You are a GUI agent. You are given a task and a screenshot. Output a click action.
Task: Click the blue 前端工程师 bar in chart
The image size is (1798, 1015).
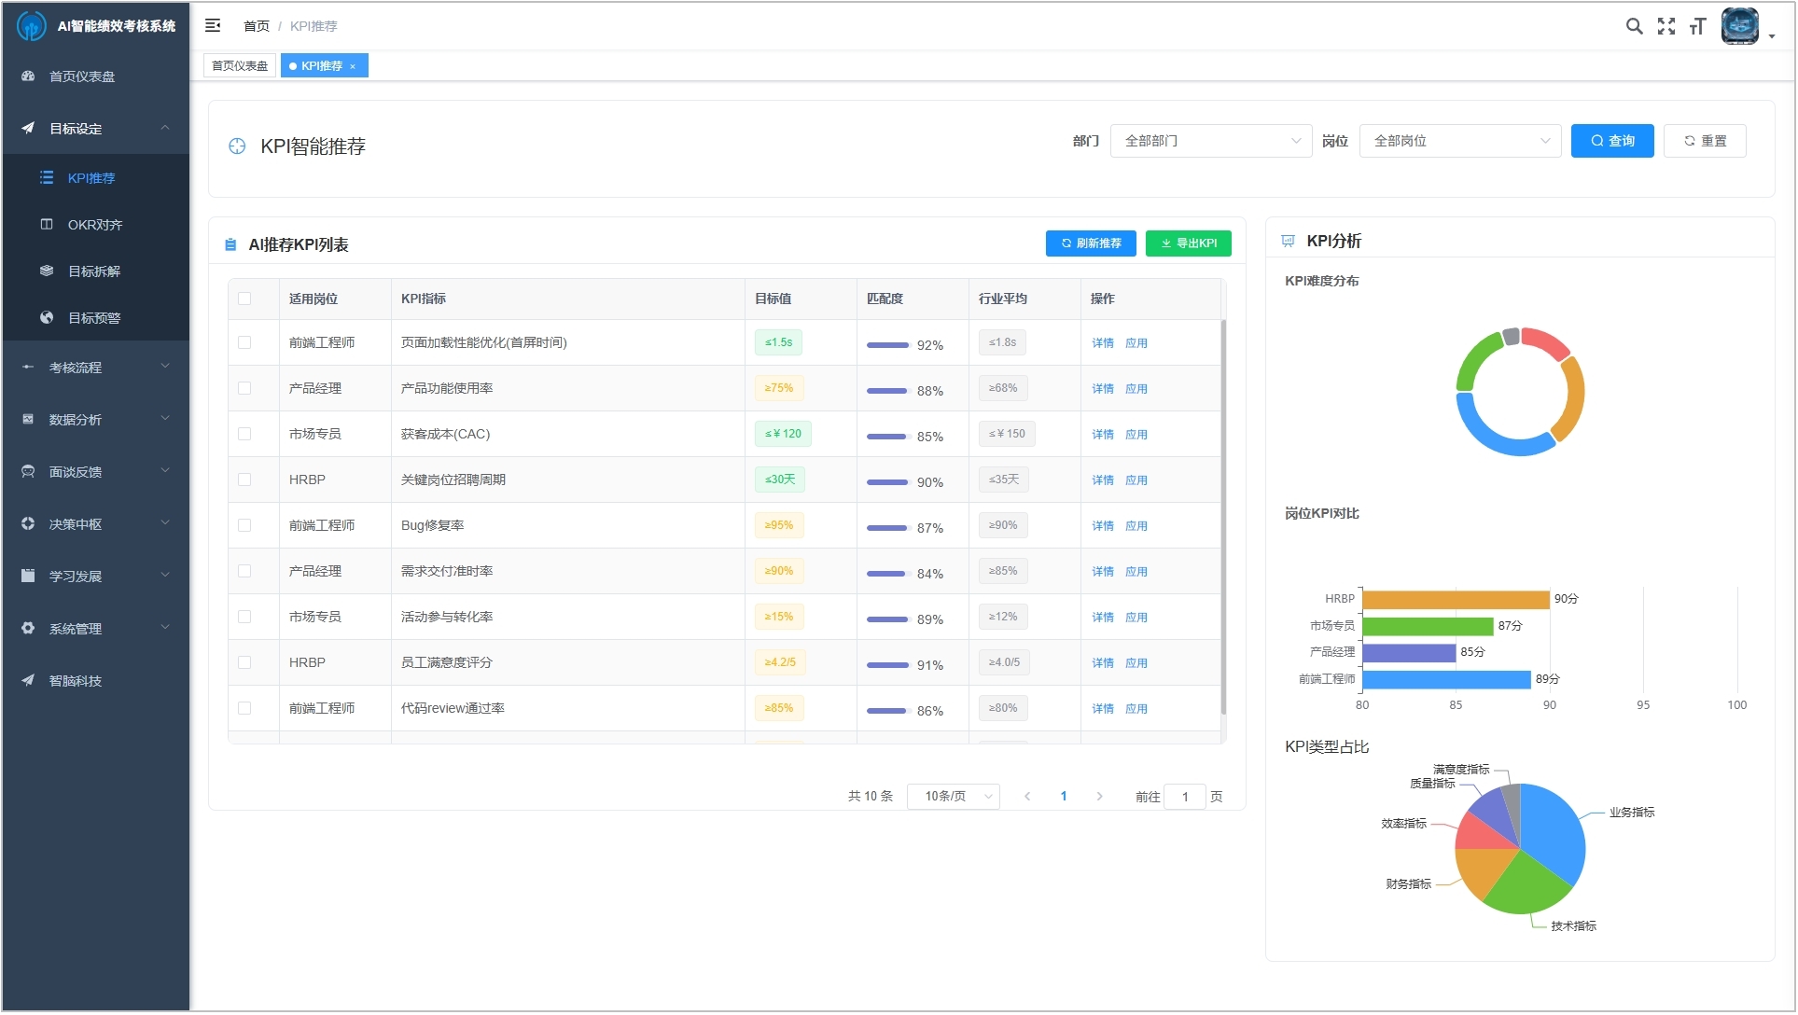point(1445,679)
